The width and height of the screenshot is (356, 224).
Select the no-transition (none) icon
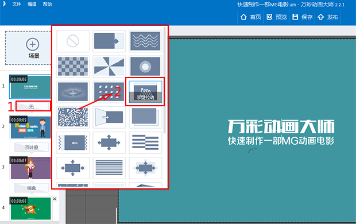coord(73,41)
